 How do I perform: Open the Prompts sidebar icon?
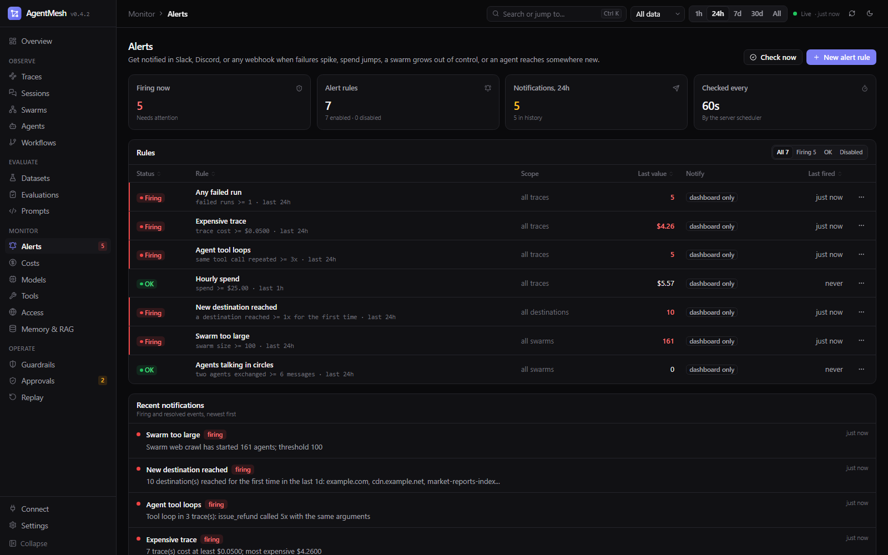[13, 211]
